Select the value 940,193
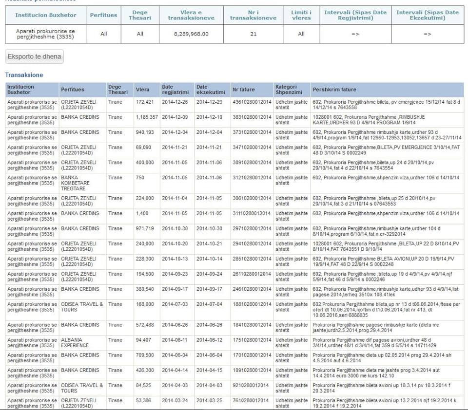 click(145, 132)
